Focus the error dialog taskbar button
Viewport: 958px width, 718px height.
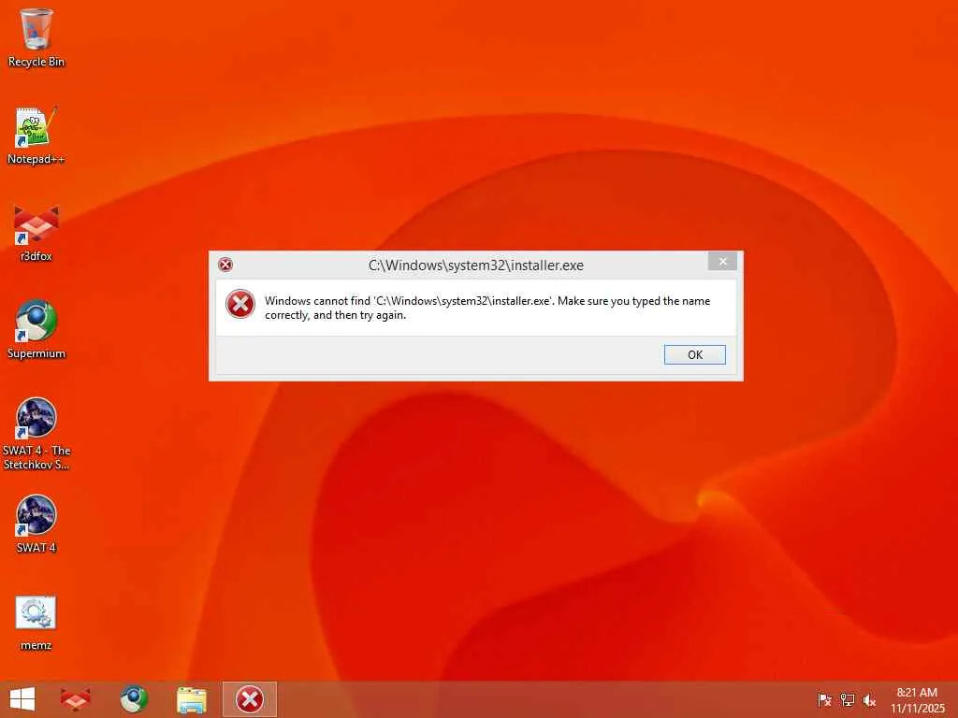coord(249,699)
